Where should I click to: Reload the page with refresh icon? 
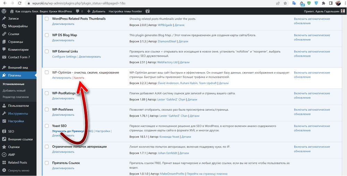[19, 3]
